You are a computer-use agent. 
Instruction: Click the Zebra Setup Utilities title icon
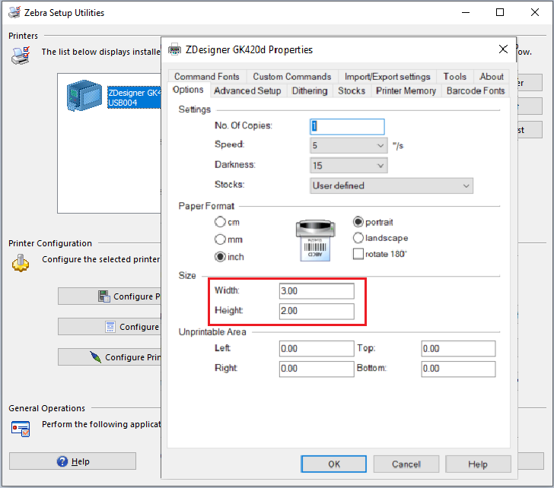[x=12, y=13]
